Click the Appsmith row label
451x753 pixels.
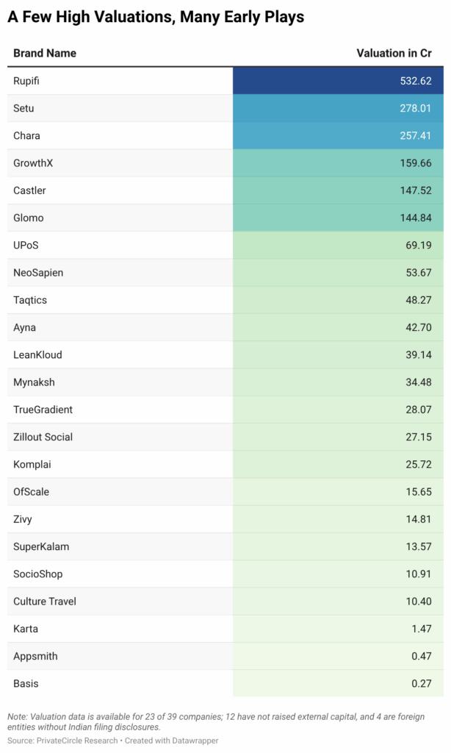pos(35,656)
